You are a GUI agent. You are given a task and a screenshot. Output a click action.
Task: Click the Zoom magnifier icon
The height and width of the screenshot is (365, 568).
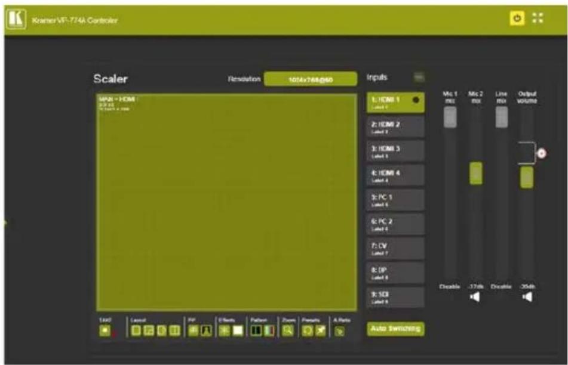point(288,330)
